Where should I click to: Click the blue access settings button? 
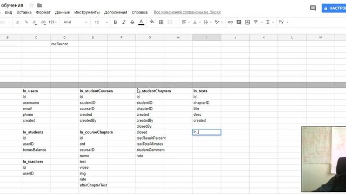pos(334,8)
